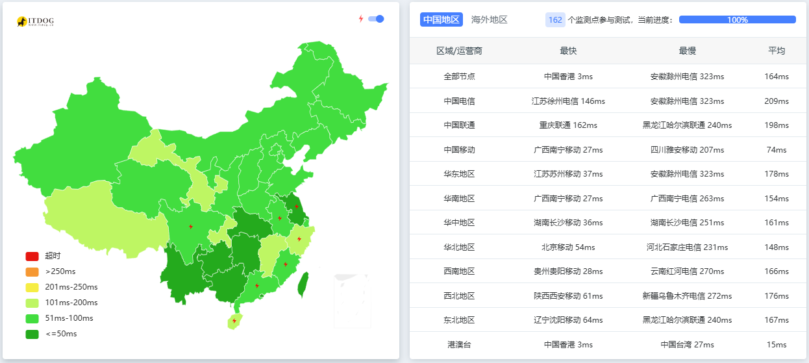This screenshot has height=363, width=809.
Task: Click the red 超时 legend swatch
Action: pyautogui.click(x=32, y=256)
